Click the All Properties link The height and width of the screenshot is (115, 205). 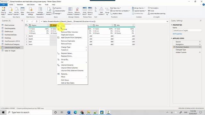click(177, 34)
